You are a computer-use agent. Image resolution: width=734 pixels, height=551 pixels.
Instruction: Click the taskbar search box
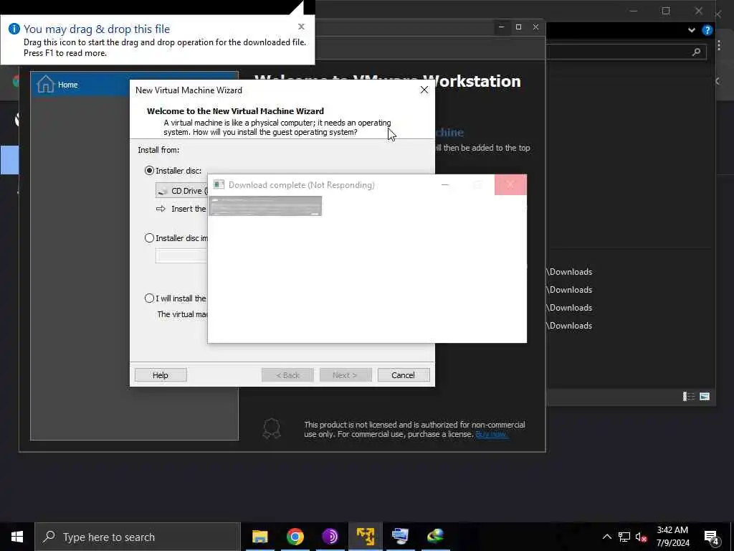pyautogui.click(x=138, y=537)
